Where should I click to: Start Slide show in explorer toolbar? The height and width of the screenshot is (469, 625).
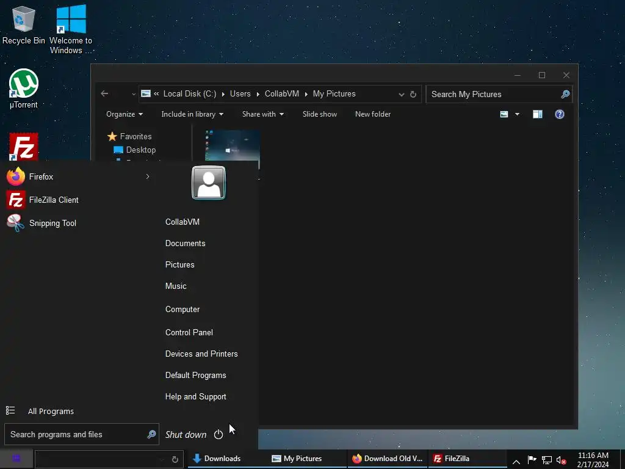(x=320, y=114)
